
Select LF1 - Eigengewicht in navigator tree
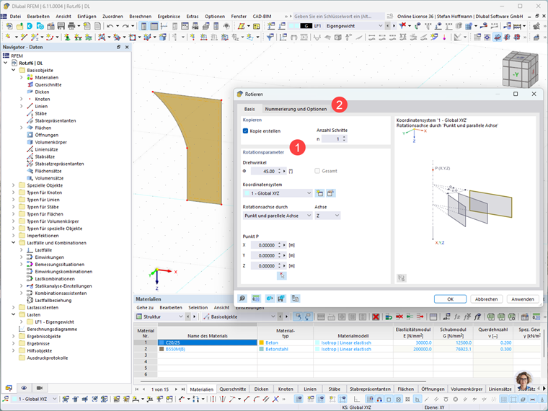coord(54,322)
